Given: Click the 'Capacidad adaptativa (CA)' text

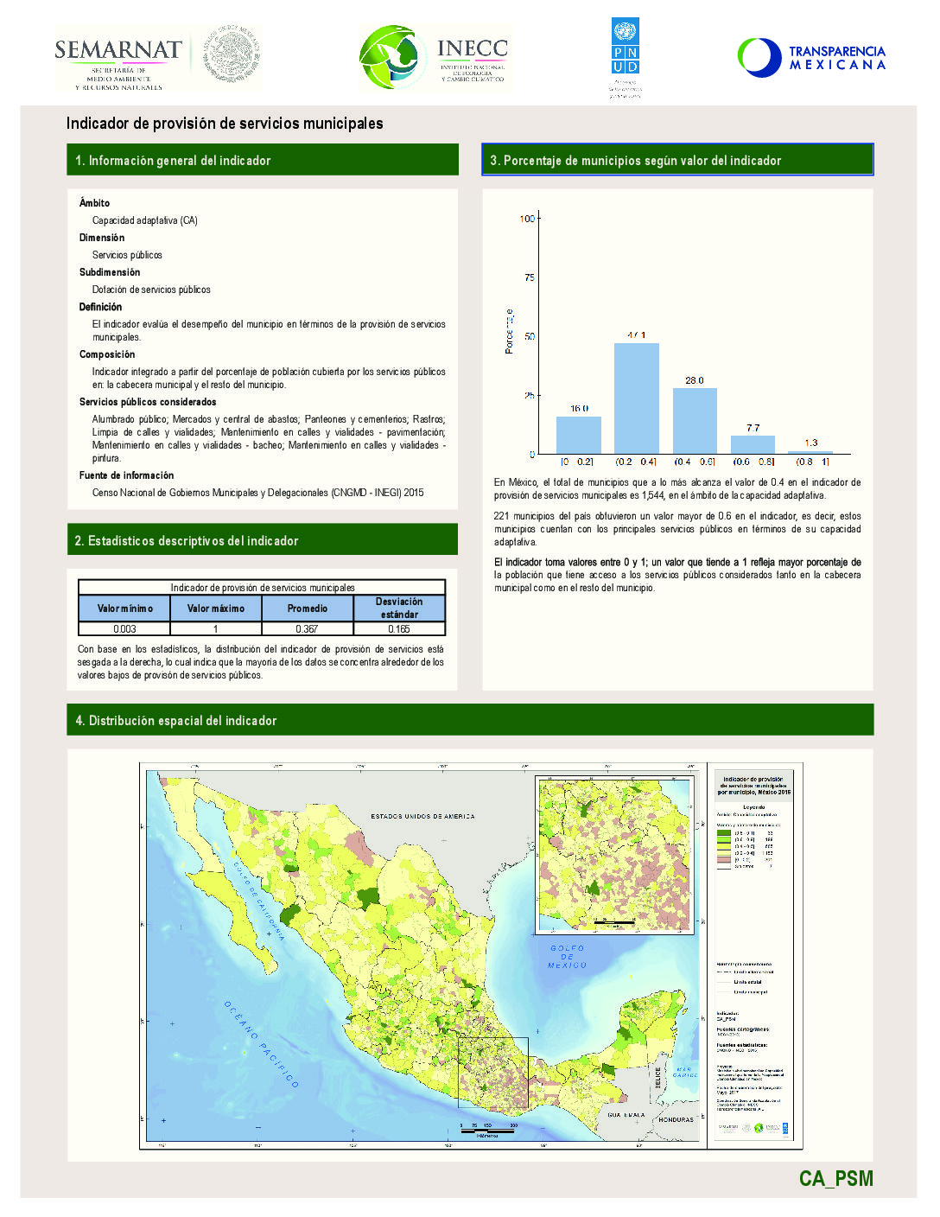Looking at the screenshot, I should coord(145,220).
